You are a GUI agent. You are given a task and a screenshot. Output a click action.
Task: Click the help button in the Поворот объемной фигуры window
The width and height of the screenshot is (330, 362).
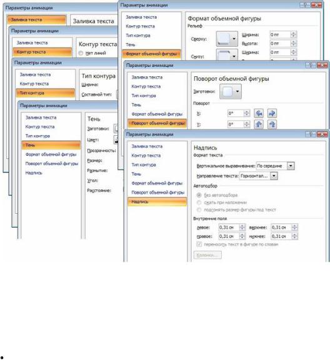311,65
